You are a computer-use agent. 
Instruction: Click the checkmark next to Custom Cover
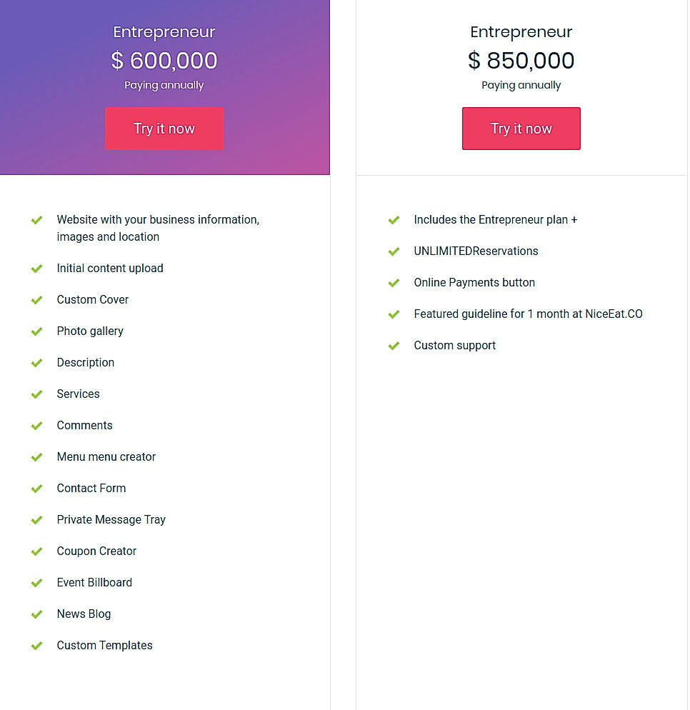tap(37, 300)
